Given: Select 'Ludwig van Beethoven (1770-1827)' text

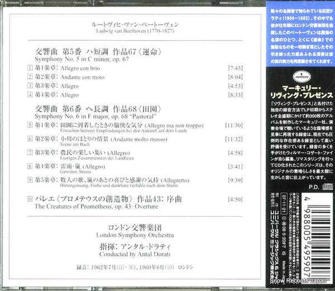Looking at the screenshot, I should [x=135, y=31].
